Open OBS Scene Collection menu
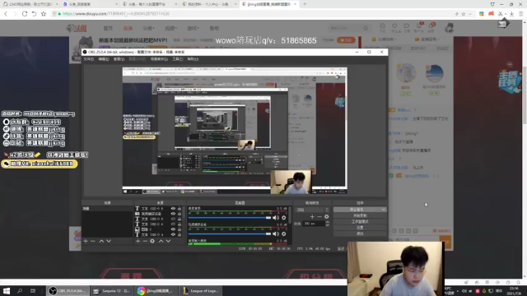Image resolution: width=527 pixels, height=296 pixels. [159, 59]
